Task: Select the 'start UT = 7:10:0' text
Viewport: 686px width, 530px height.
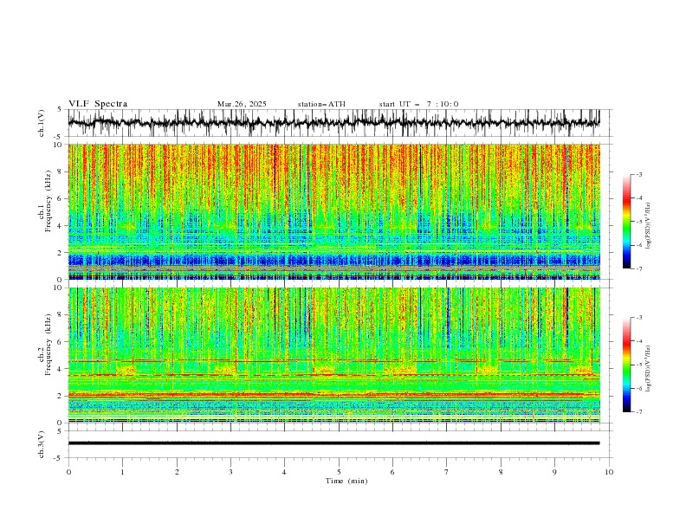Action: (x=418, y=104)
